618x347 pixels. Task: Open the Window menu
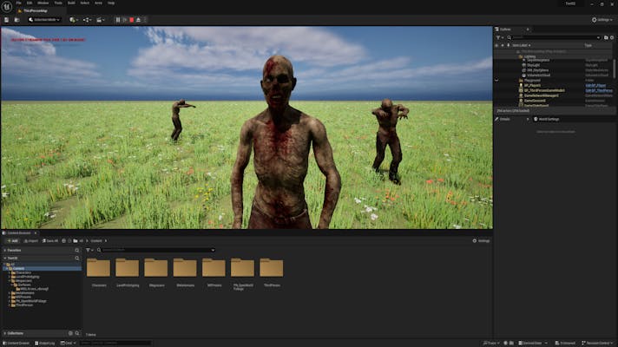(x=43, y=3)
